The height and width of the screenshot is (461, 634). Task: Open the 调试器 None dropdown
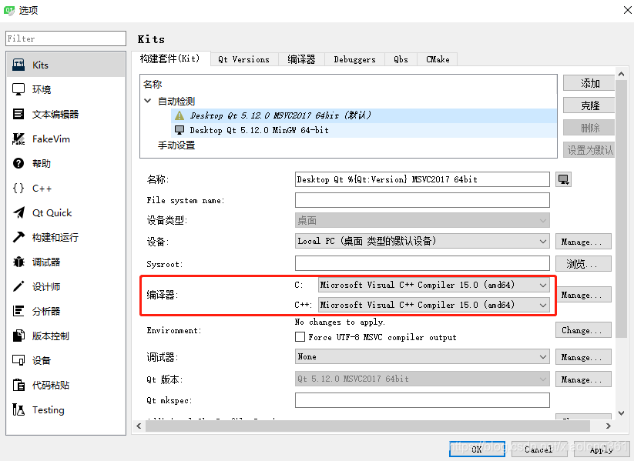point(422,357)
